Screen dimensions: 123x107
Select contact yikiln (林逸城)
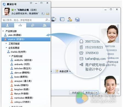tap(15, 35)
